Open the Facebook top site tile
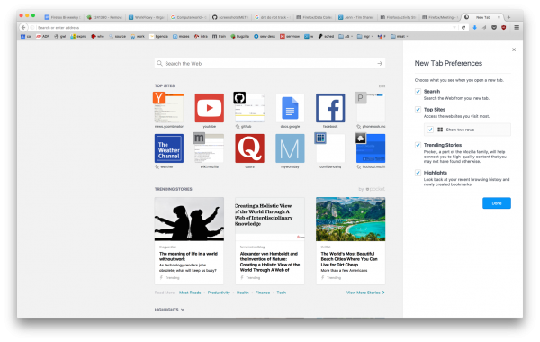The width and height of the screenshot is (540, 342). point(330,108)
